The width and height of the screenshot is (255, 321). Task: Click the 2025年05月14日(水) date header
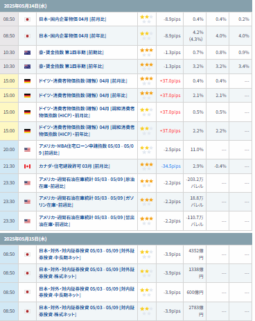tap(26, 6)
